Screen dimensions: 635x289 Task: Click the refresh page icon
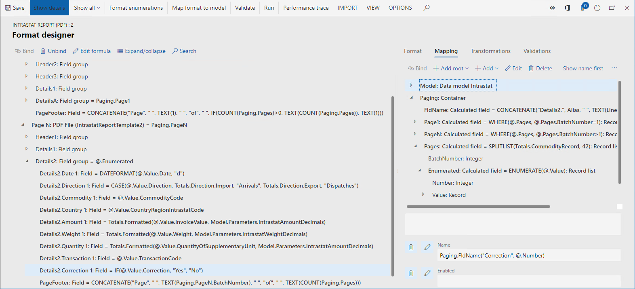[x=597, y=8]
